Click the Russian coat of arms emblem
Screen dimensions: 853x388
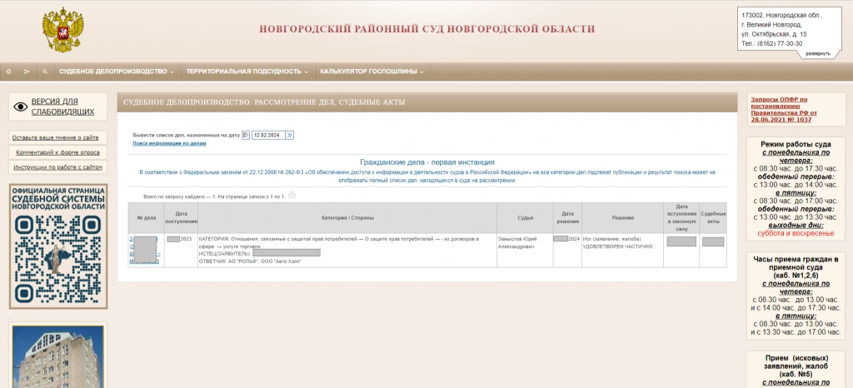63,29
